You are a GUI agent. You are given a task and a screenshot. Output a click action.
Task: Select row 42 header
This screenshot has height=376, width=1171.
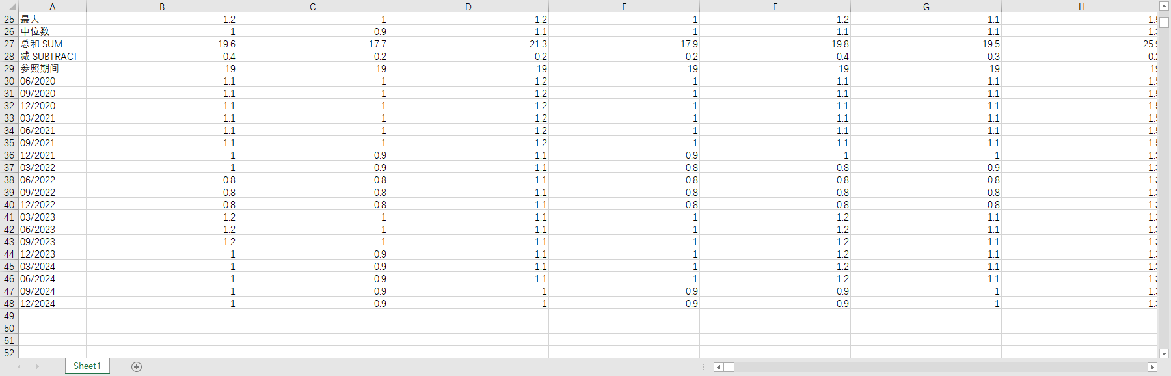pyautogui.click(x=9, y=230)
